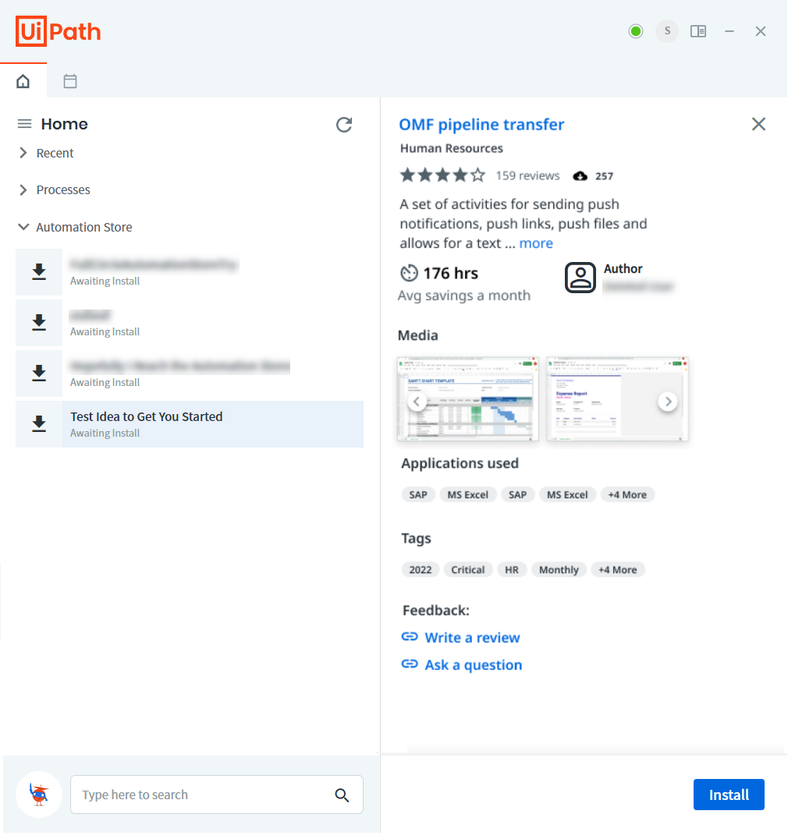This screenshot has width=788, height=839.
Task: Click the Author profile icon
Action: (580, 278)
